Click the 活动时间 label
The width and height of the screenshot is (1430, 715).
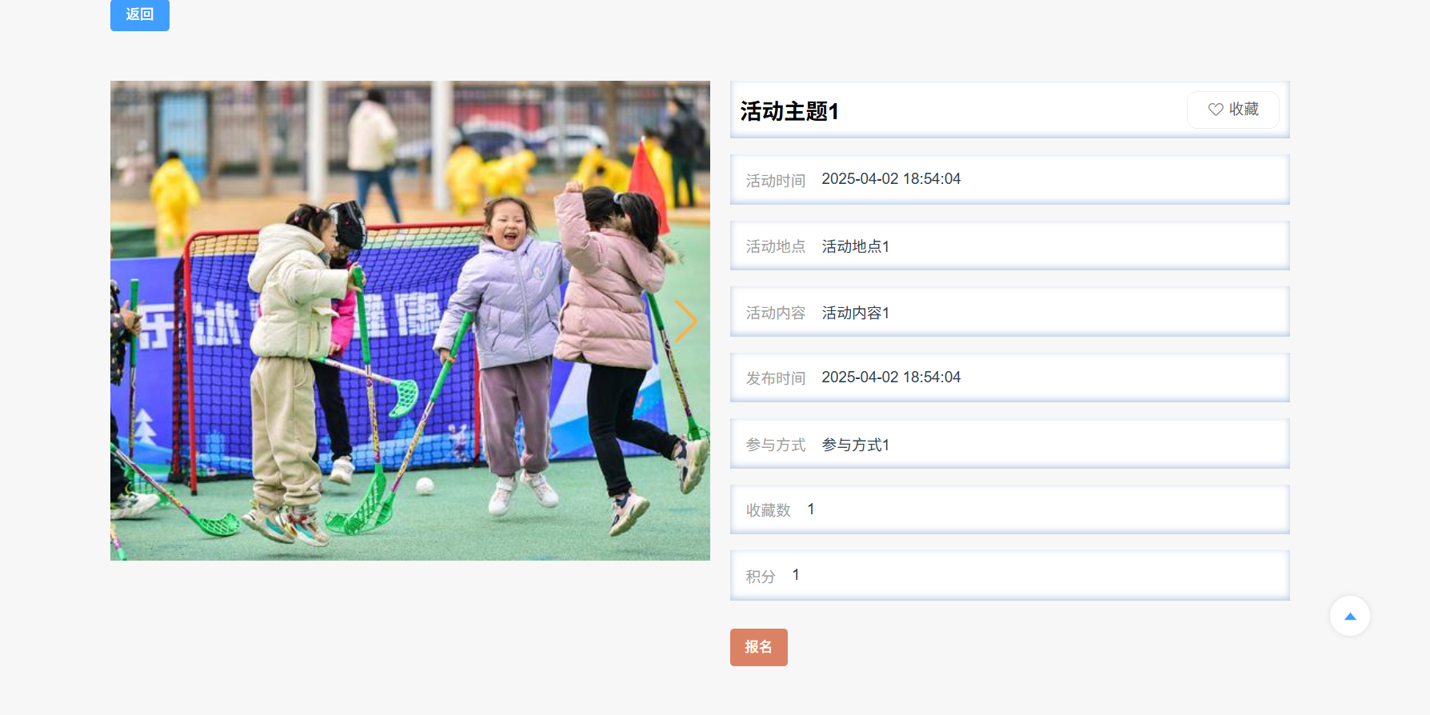pyautogui.click(x=775, y=181)
